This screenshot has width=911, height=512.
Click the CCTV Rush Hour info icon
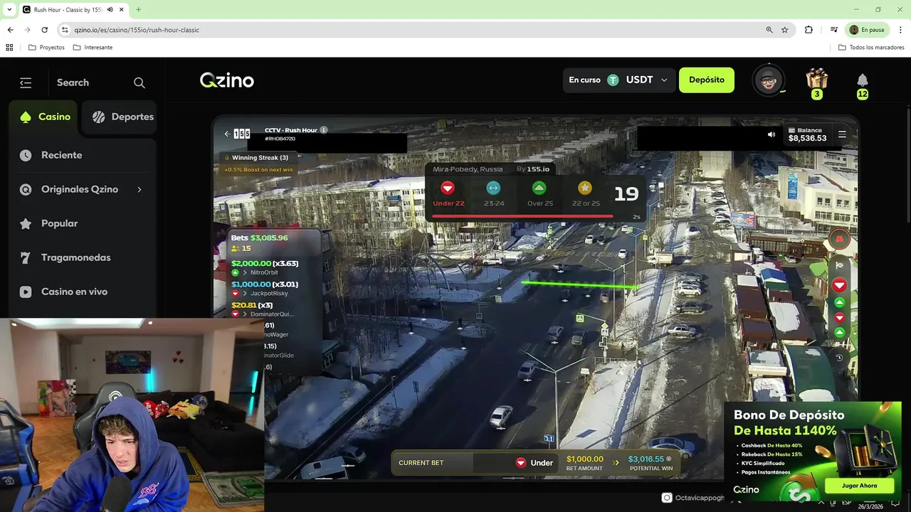click(x=324, y=130)
